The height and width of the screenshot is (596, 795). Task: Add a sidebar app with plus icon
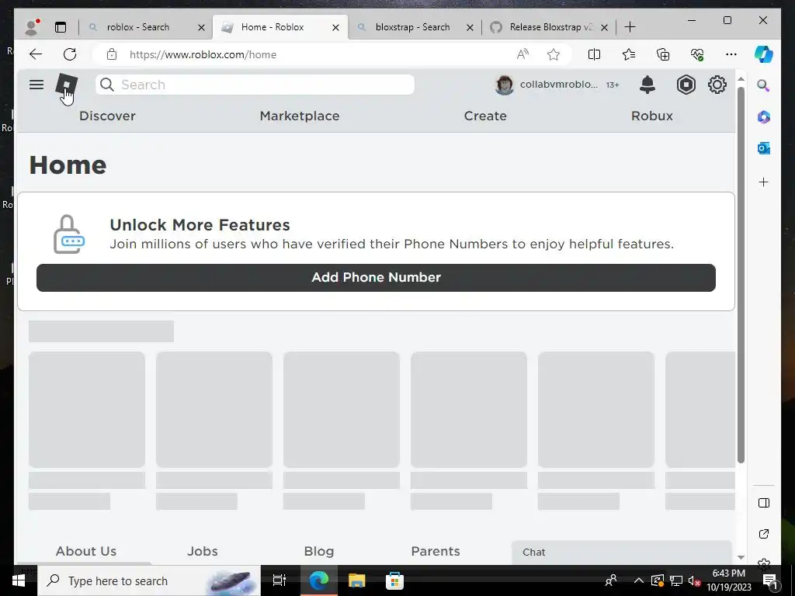tap(764, 182)
